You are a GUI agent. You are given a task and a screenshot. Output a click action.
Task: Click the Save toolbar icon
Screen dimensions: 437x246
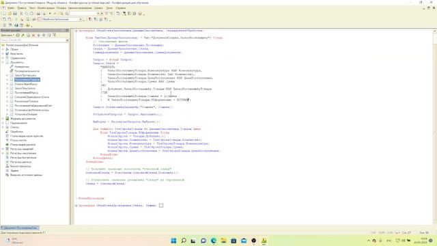coord(15,14)
